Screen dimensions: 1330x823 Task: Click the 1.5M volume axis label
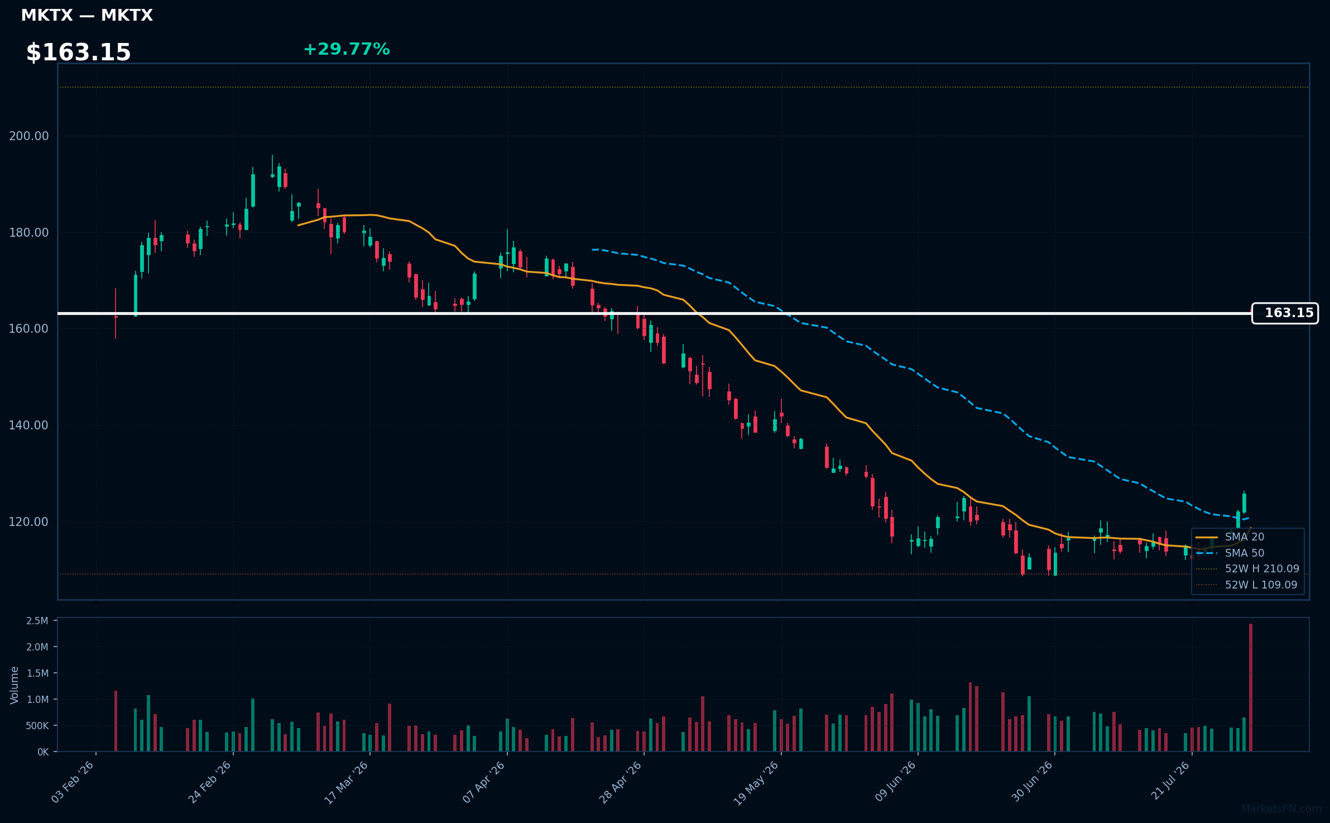(x=37, y=673)
